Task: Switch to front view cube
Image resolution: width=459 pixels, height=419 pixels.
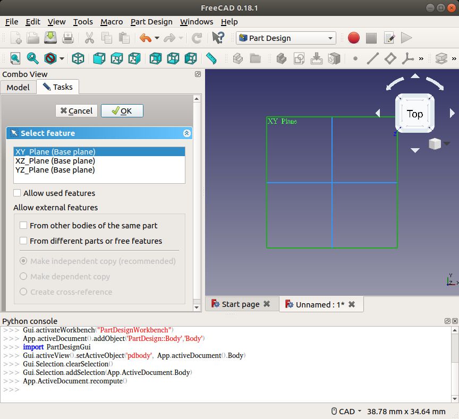Action: click(x=99, y=58)
